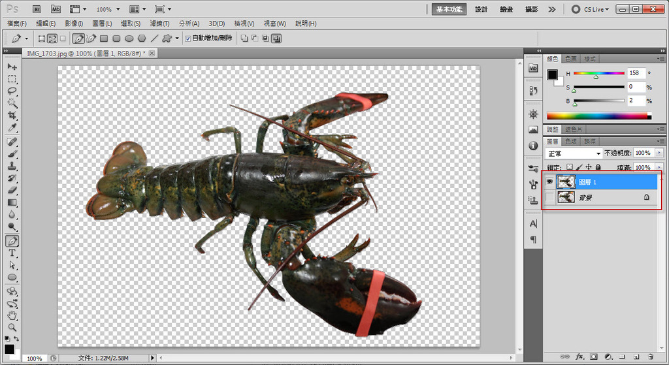The height and width of the screenshot is (365, 669).
Task: Pick the Crop tool
Action: (x=12, y=116)
